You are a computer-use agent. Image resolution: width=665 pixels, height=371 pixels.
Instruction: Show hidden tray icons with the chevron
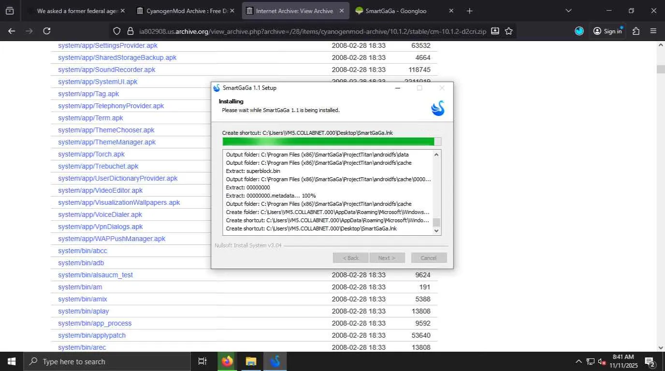[x=578, y=361]
